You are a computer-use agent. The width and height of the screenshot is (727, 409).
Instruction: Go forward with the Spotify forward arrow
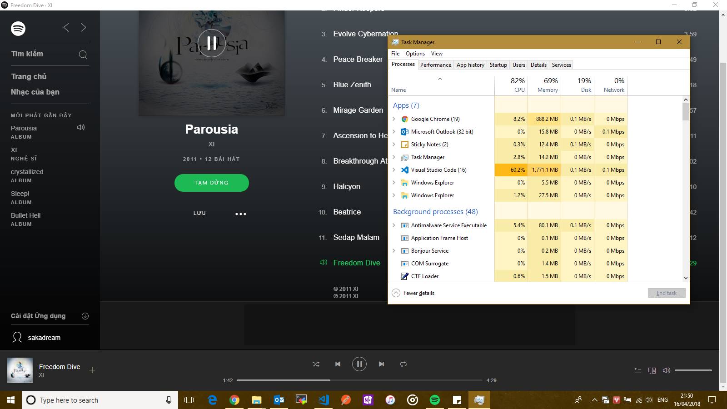pos(83,28)
